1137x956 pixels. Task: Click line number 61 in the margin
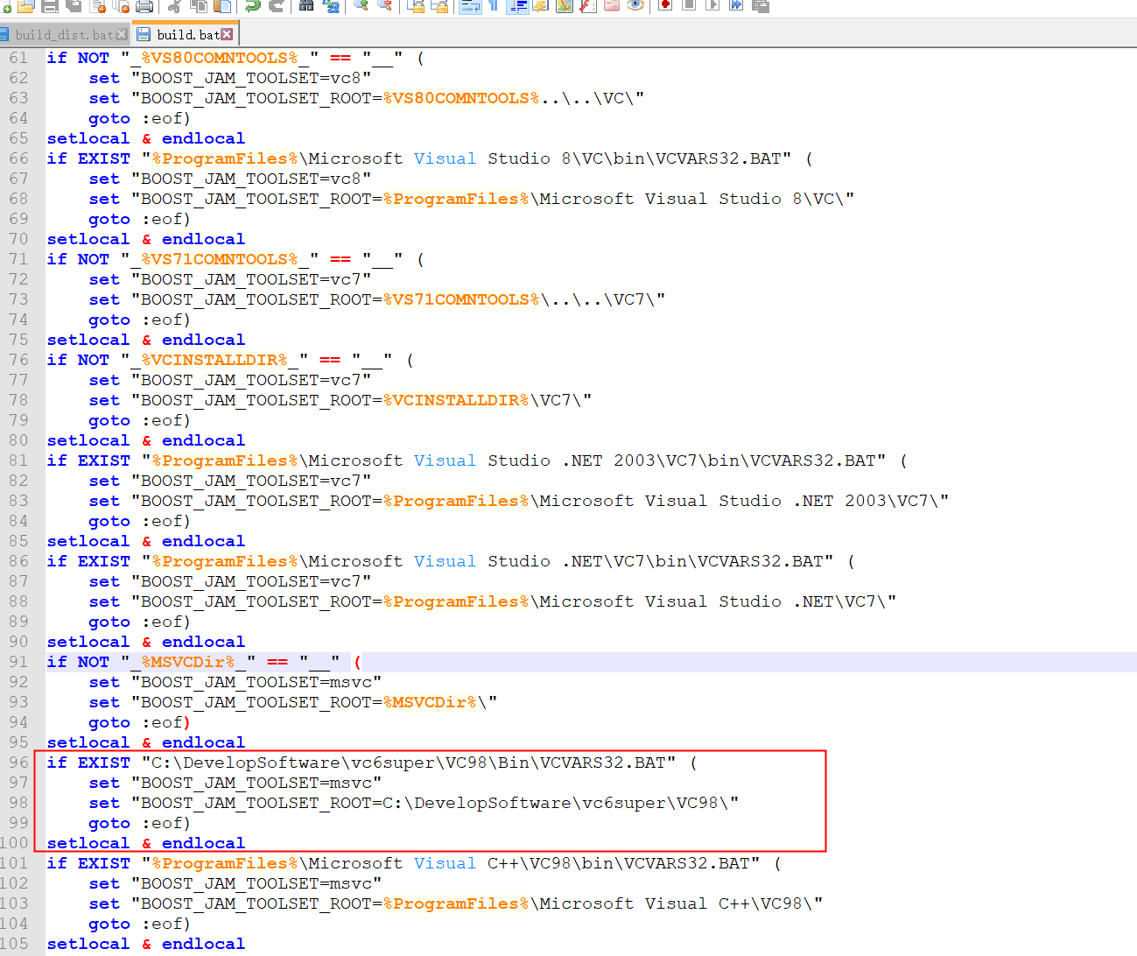(18, 58)
